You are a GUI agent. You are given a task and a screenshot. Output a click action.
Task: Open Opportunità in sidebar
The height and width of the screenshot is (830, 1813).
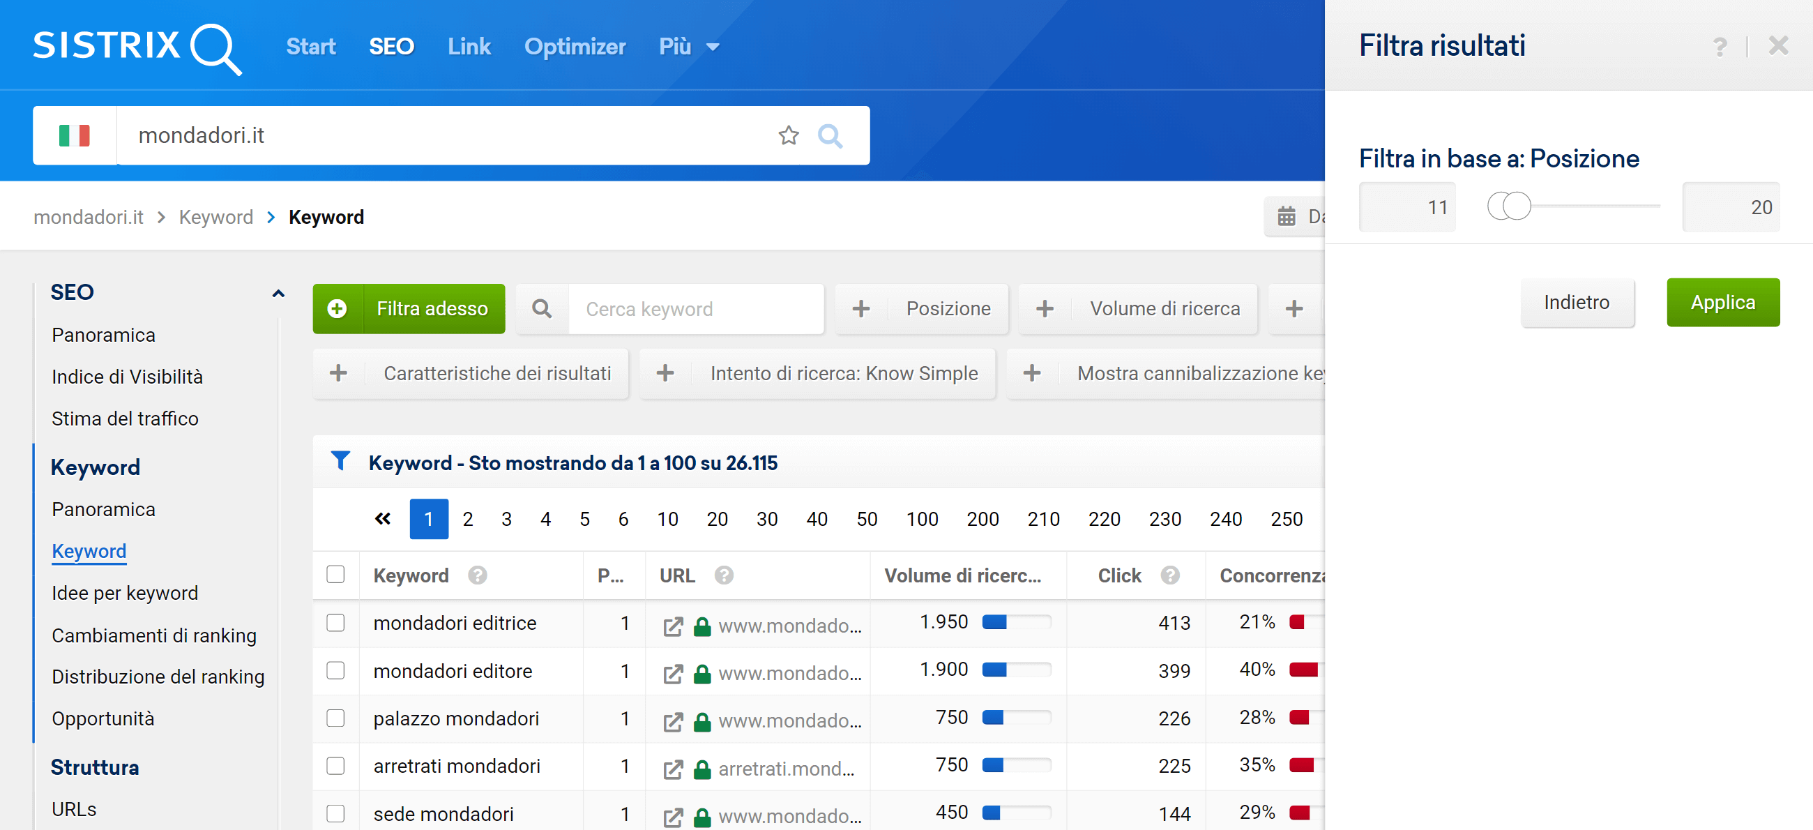pos(103,718)
